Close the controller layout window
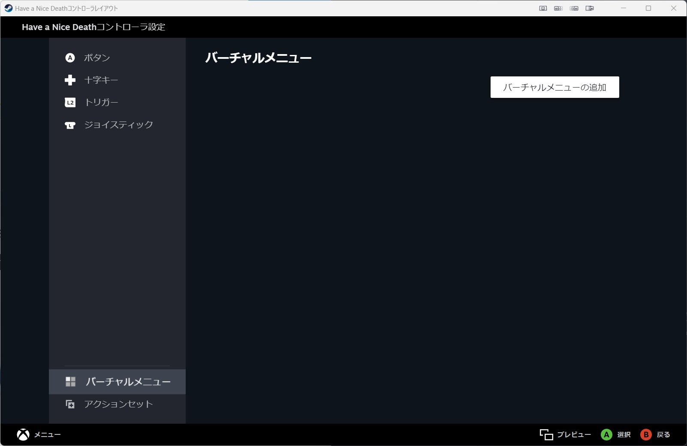 (674, 8)
